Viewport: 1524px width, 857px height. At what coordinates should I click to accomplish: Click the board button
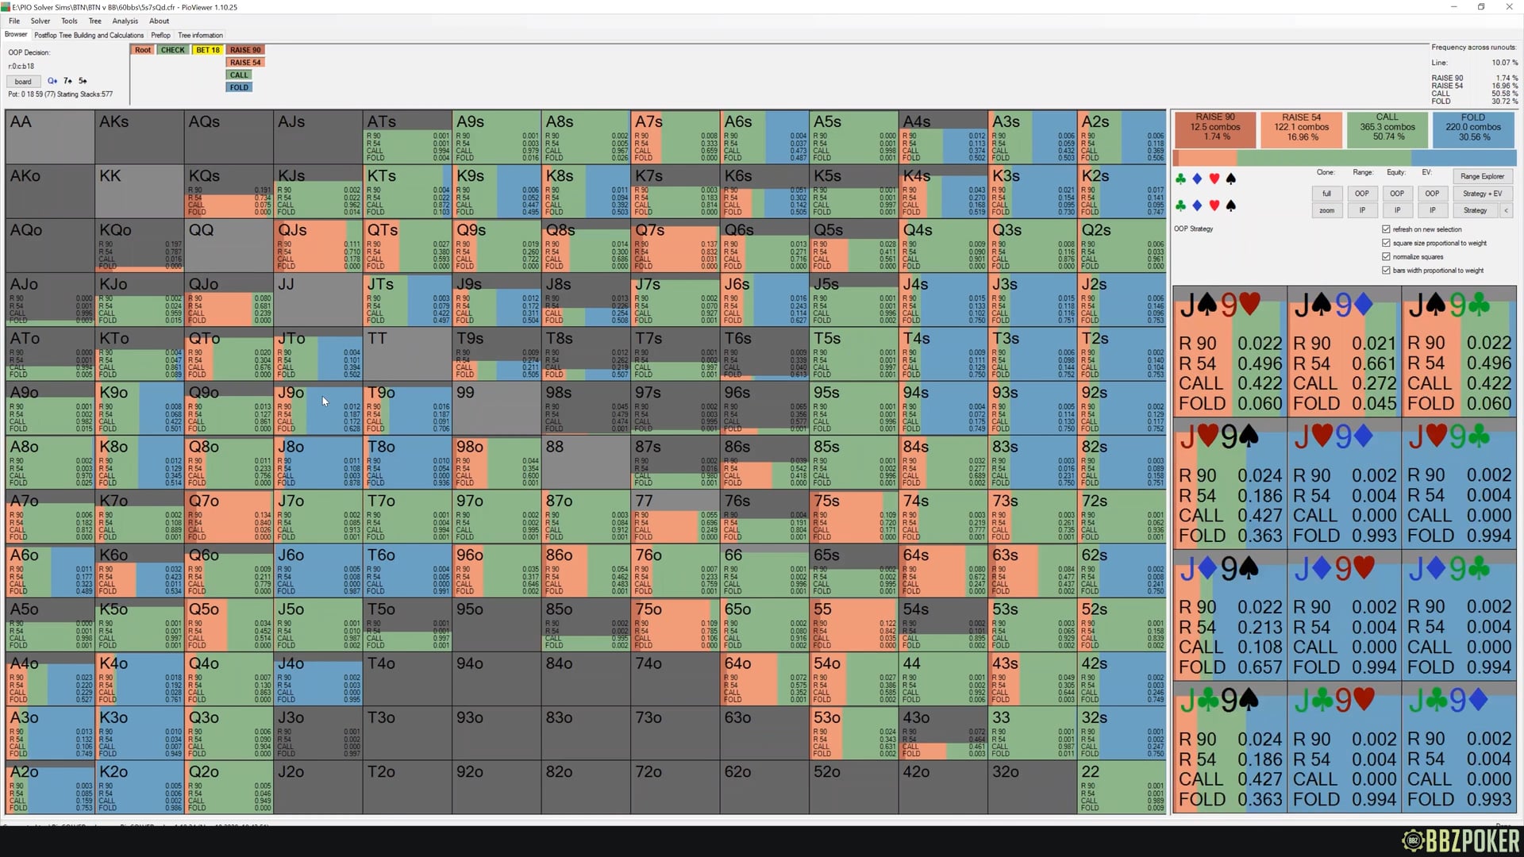coord(23,81)
